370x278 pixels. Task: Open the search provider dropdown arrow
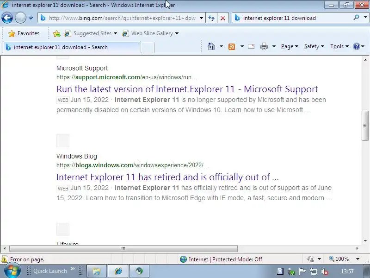tap(365, 18)
